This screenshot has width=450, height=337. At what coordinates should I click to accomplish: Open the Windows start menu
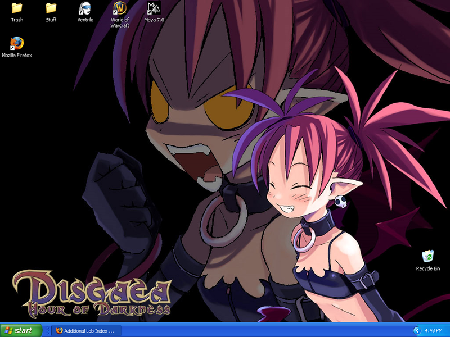(21, 330)
